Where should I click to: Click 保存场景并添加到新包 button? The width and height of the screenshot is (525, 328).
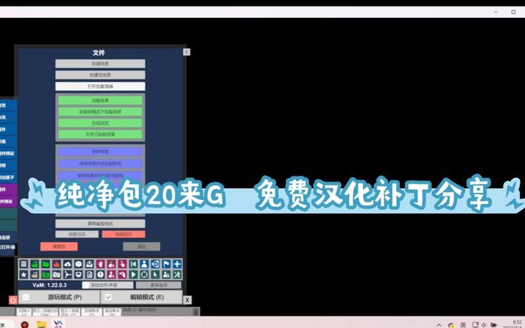pos(100,163)
